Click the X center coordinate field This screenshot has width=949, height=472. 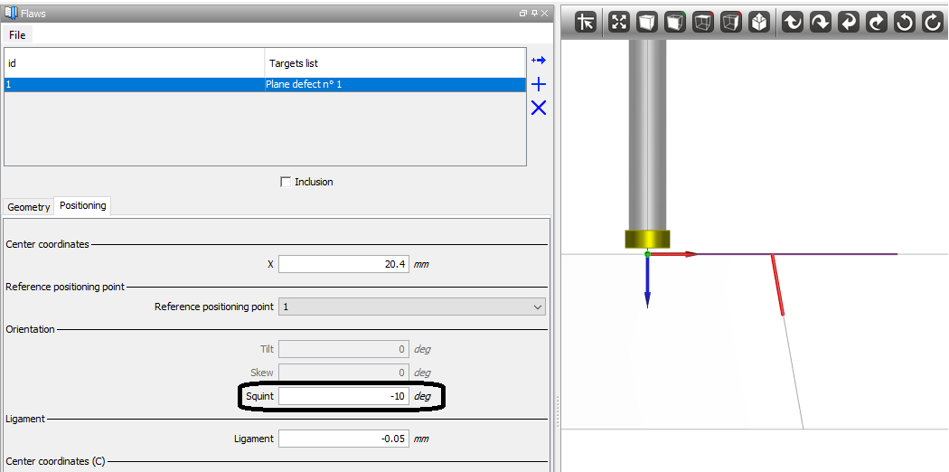(x=343, y=264)
